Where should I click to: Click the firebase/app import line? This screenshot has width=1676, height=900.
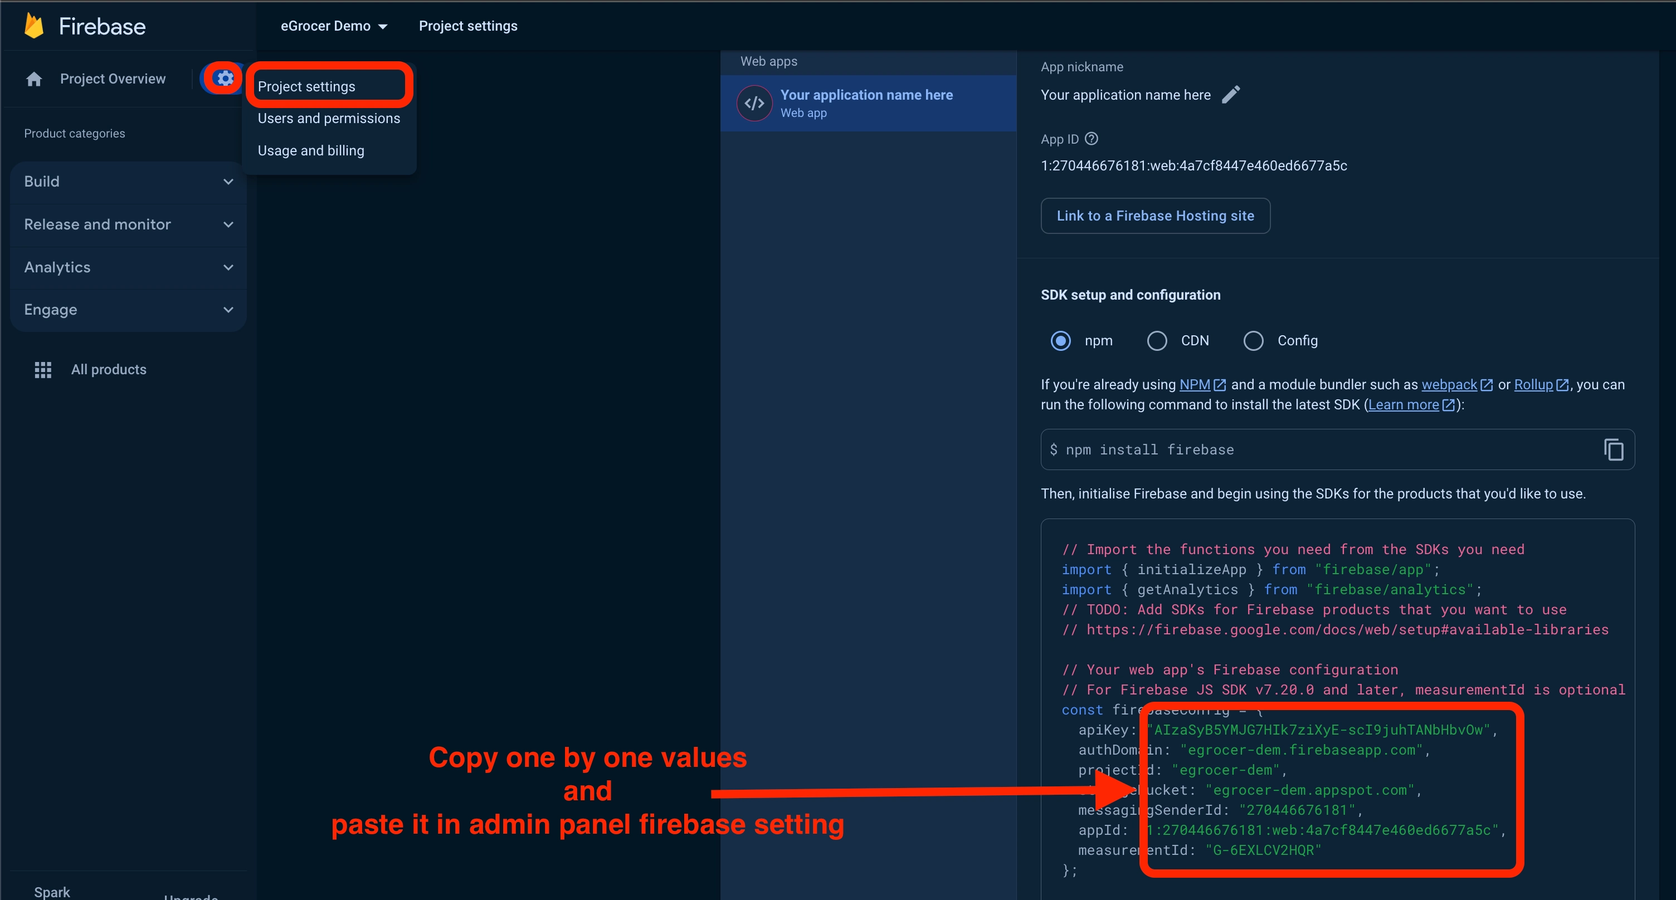click(x=1251, y=570)
